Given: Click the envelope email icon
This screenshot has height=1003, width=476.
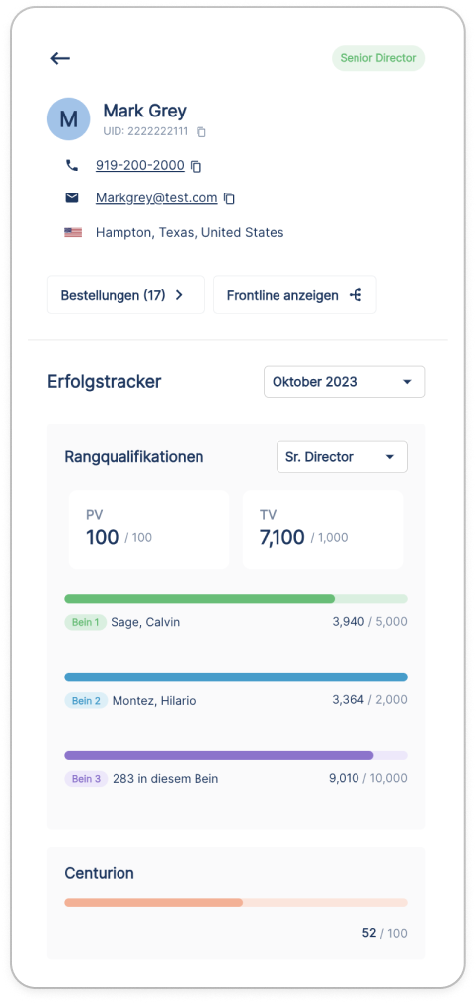Looking at the screenshot, I should pos(72,198).
